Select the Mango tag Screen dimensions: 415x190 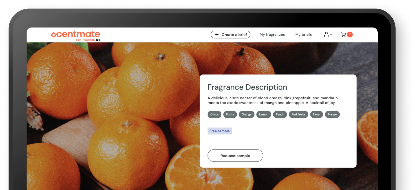332,114
